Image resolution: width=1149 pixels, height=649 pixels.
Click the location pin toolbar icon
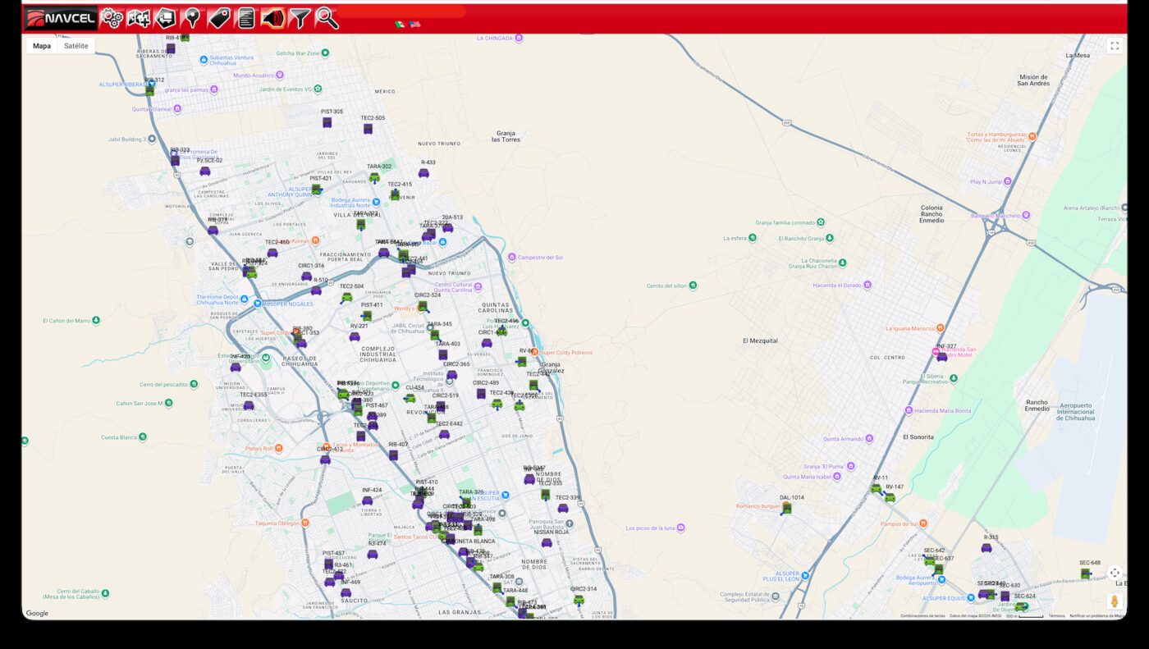(x=192, y=18)
